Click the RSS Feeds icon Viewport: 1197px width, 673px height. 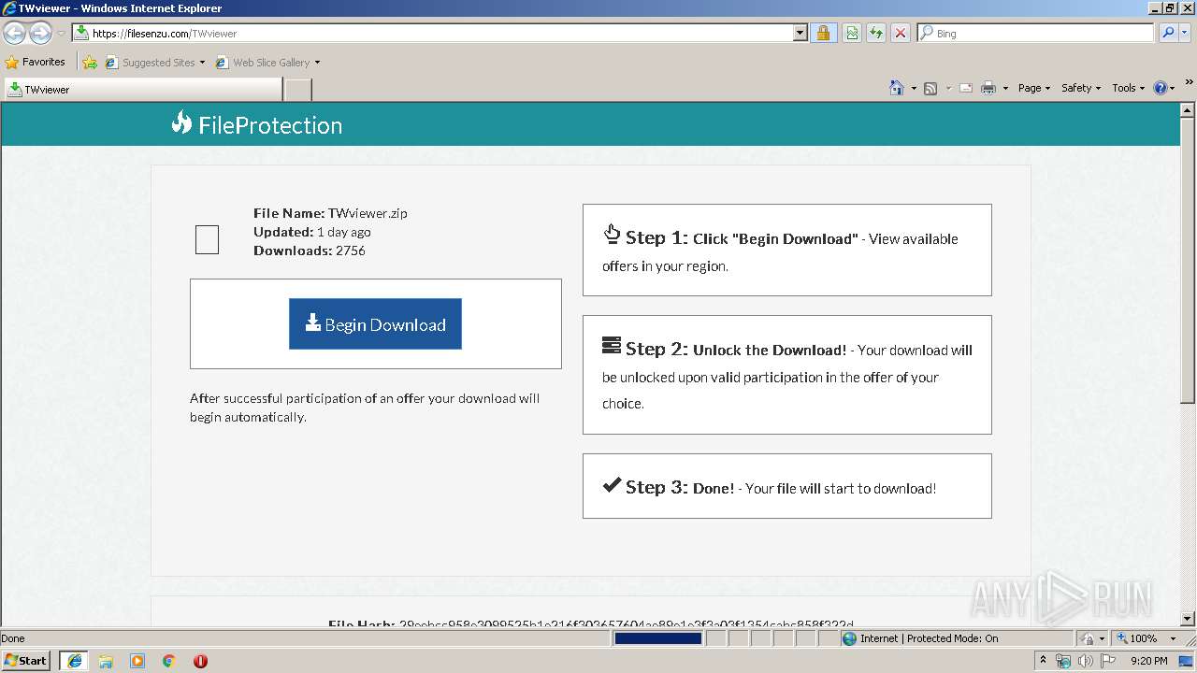(930, 88)
